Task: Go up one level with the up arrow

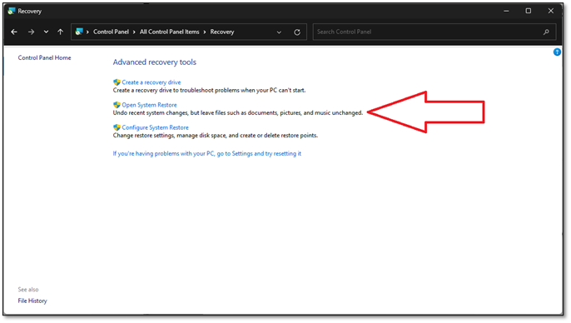Action: click(61, 32)
